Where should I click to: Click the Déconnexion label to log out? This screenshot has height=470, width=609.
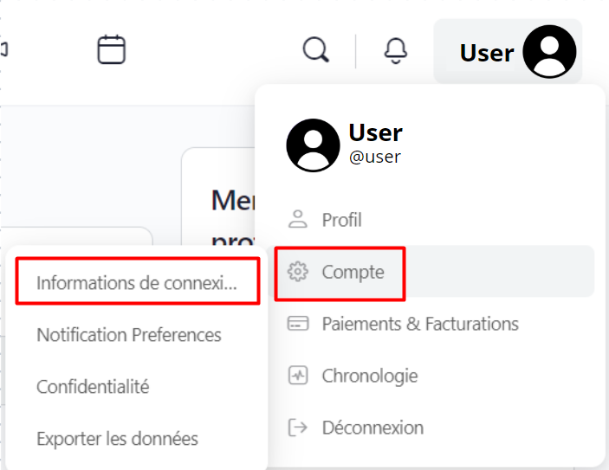[373, 428]
